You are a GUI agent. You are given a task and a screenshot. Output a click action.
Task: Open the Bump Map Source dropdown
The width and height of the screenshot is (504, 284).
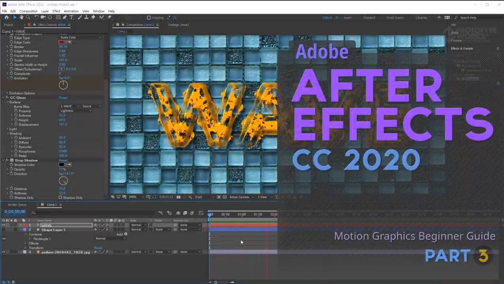[92, 106]
